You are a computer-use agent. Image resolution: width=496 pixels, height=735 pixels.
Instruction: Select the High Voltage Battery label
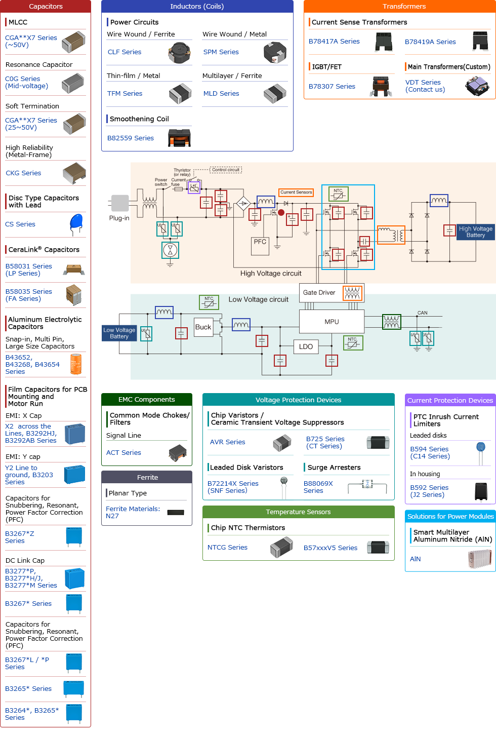(x=475, y=232)
